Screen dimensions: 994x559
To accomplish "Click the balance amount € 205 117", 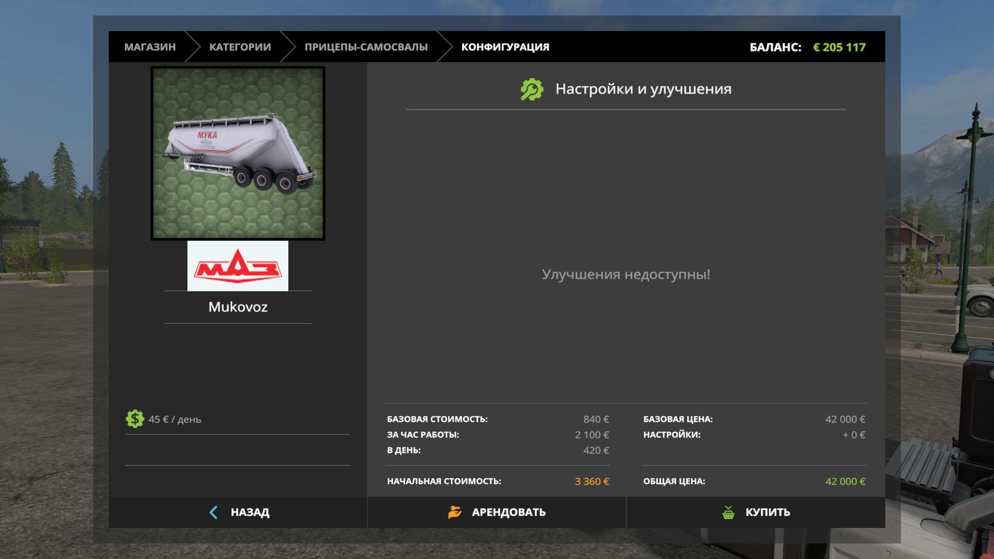I will pyautogui.click(x=839, y=47).
